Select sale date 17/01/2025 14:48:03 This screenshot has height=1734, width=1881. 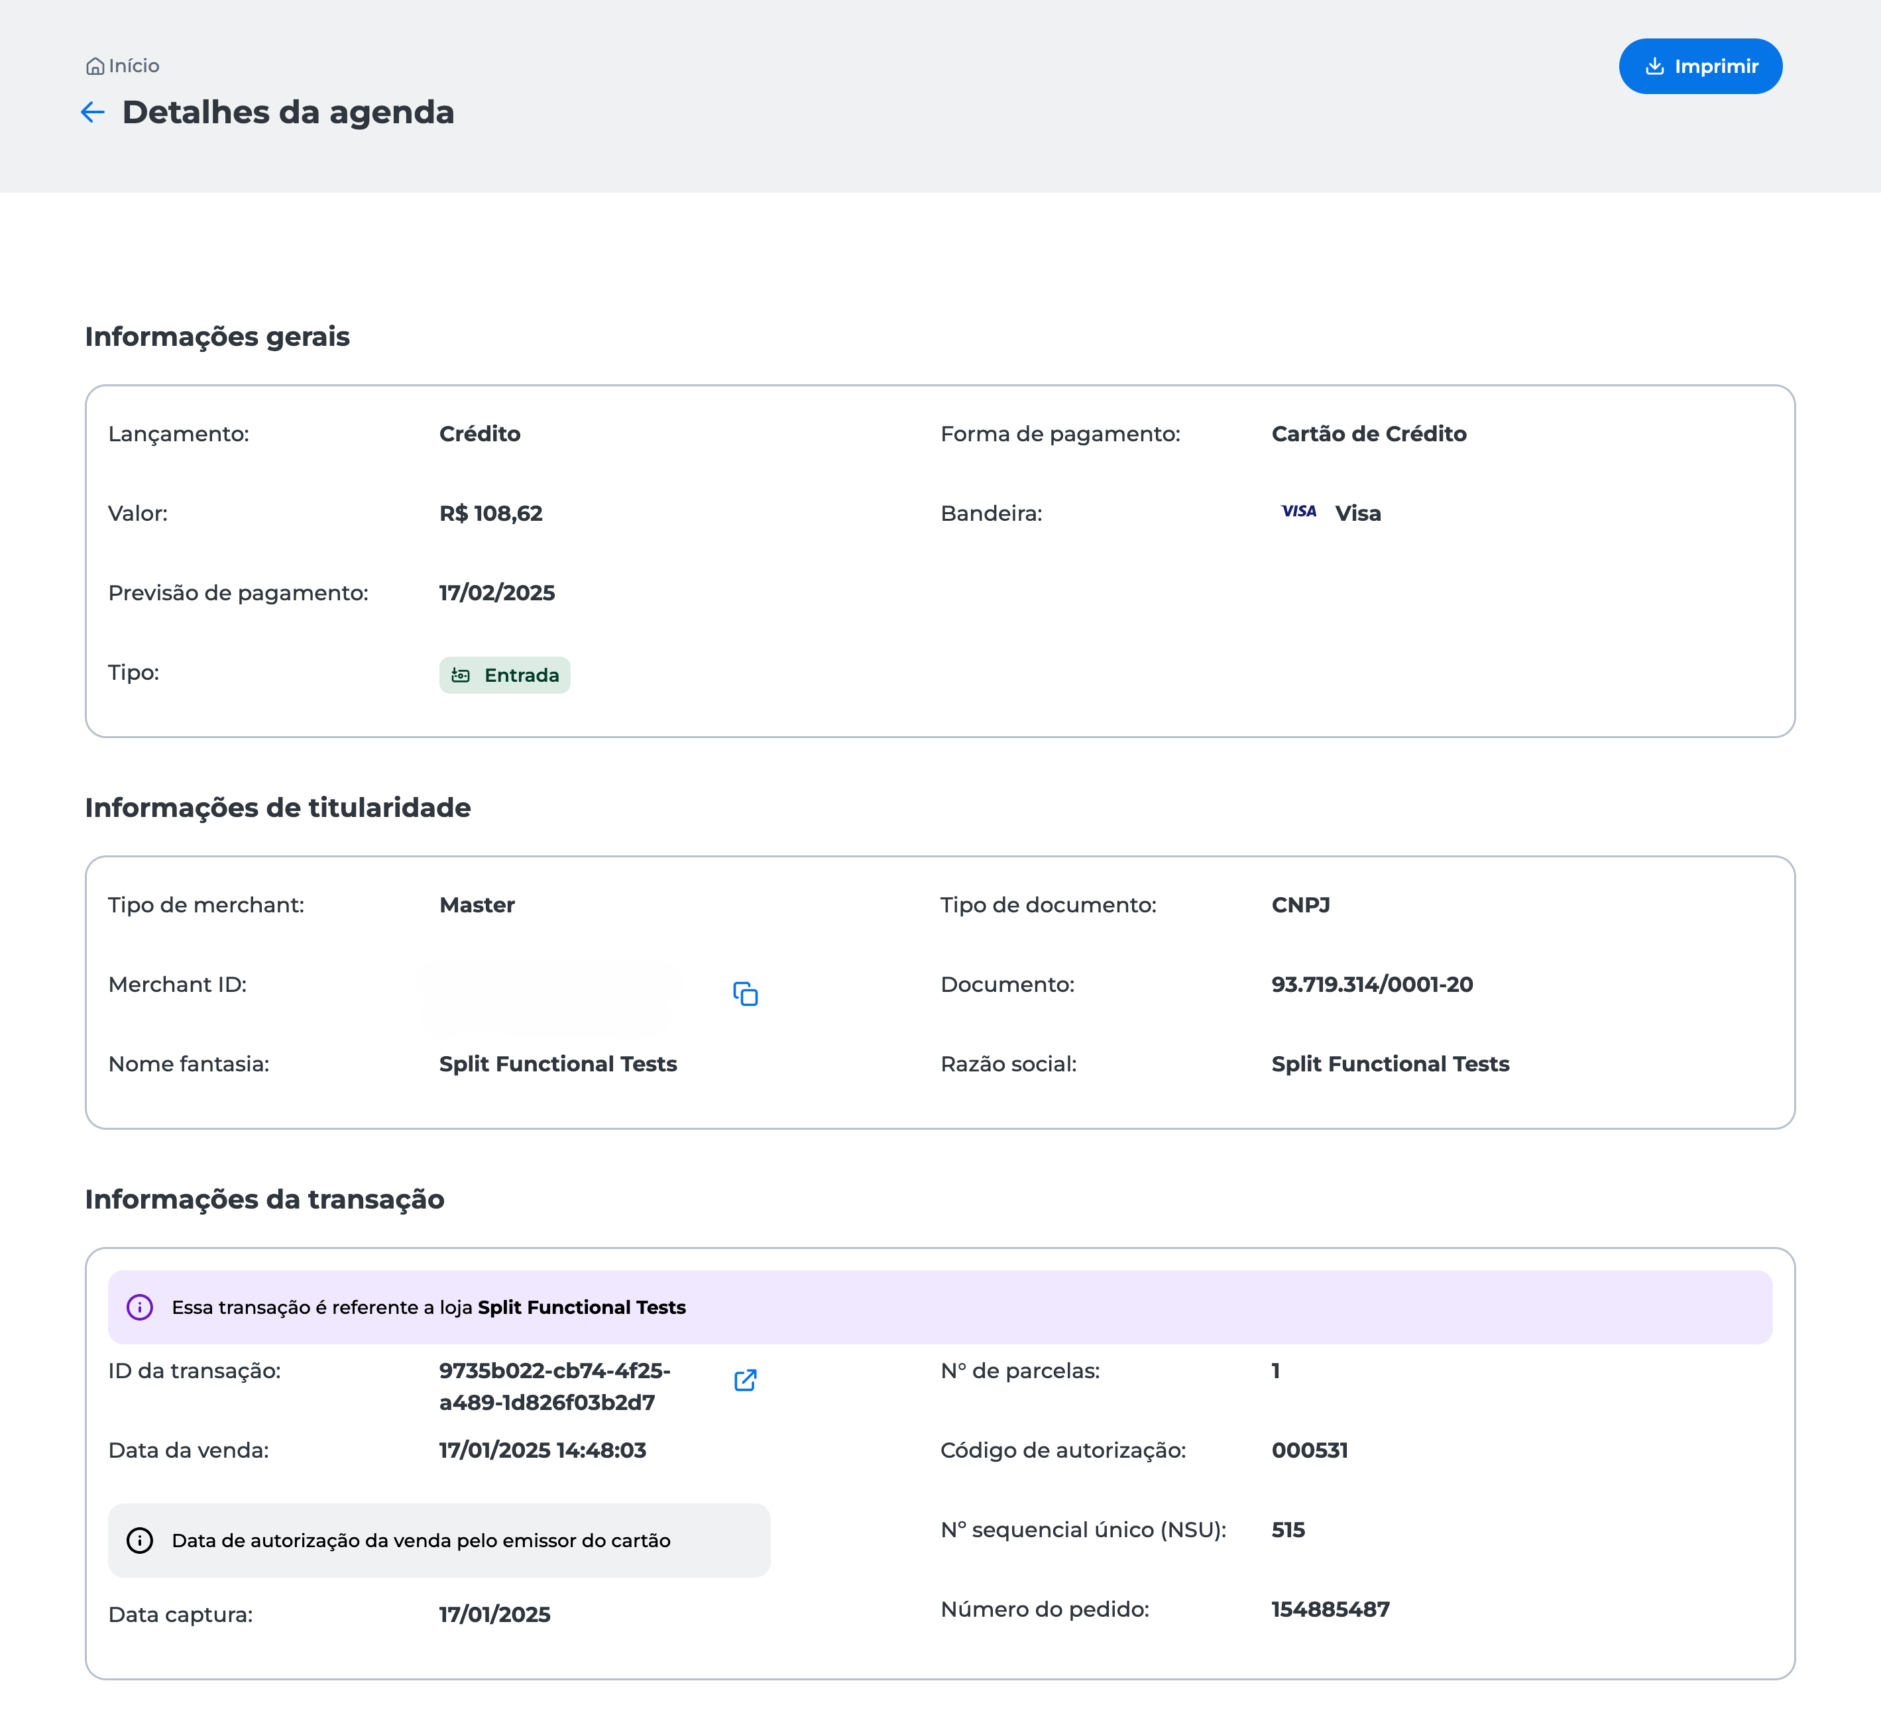pyautogui.click(x=543, y=1450)
